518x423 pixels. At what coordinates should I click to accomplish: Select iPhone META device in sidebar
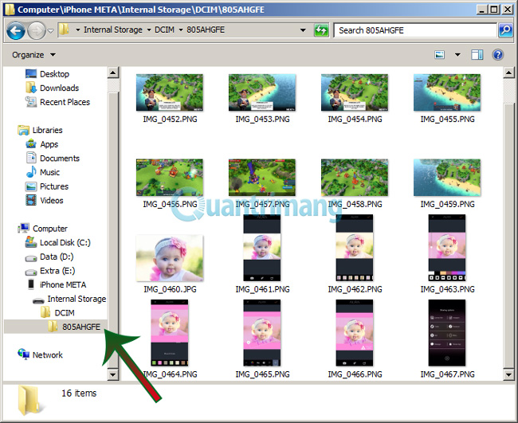tap(62, 284)
